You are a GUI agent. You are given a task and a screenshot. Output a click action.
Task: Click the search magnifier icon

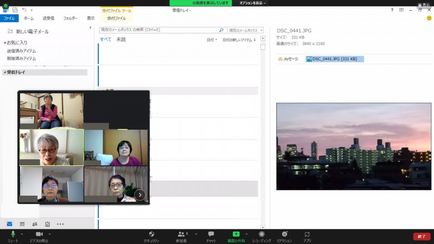click(221, 30)
